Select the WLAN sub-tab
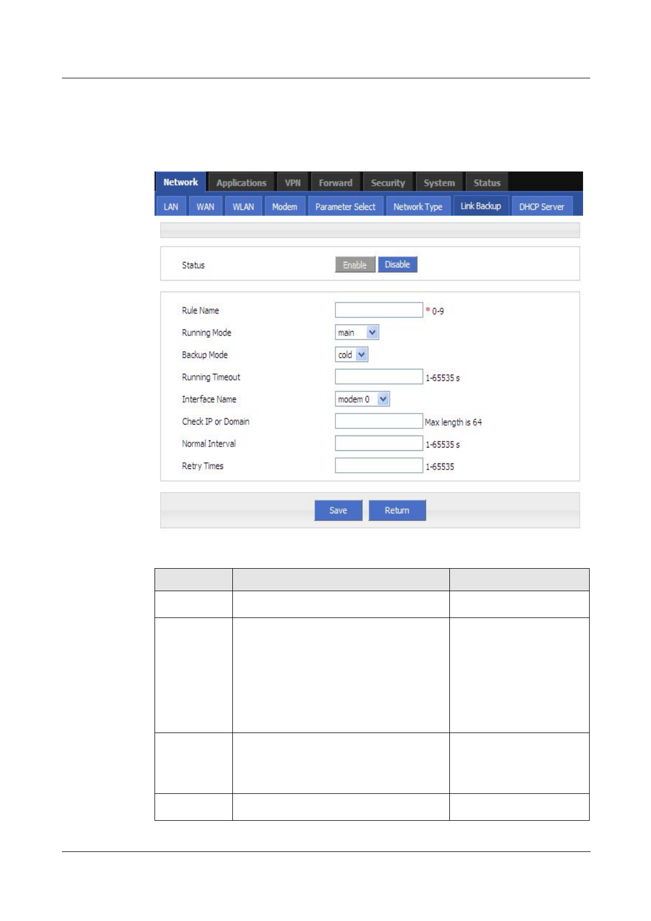Screen dimensions: 651x921 pyautogui.click(x=243, y=207)
